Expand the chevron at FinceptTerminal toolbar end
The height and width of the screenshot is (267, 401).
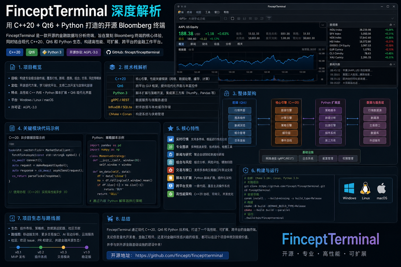point(392,19)
